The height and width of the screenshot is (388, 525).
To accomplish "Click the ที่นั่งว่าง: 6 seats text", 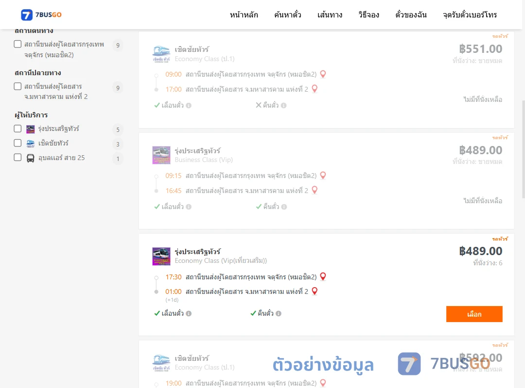I will tap(488, 263).
